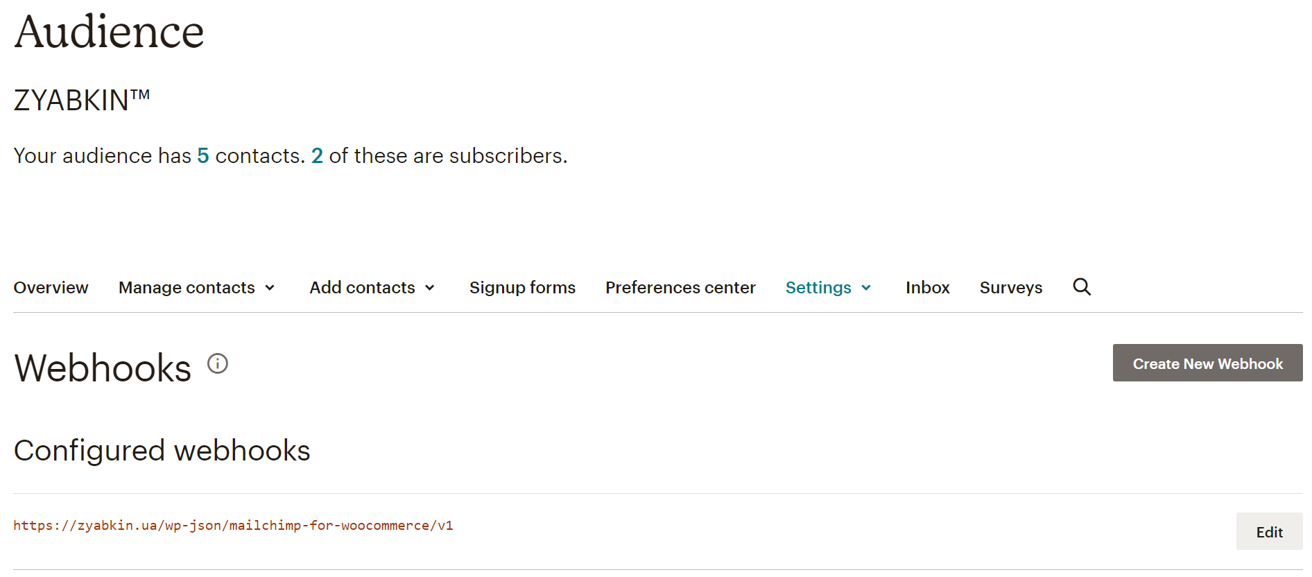Expand the Manage contacts dropdown
The height and width of the screenshot is (577, 1312).
click(196, 286)
